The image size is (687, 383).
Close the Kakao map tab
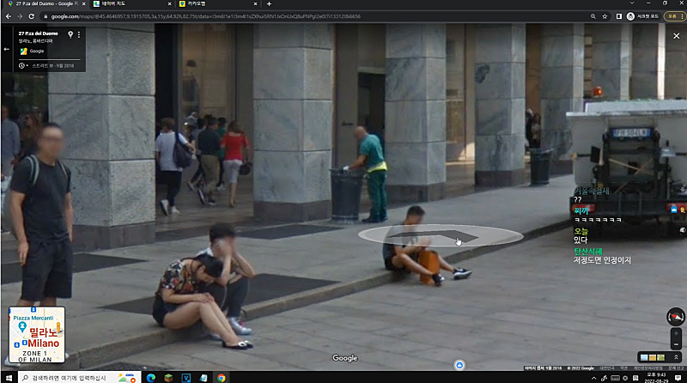click(x=255, y=4)
